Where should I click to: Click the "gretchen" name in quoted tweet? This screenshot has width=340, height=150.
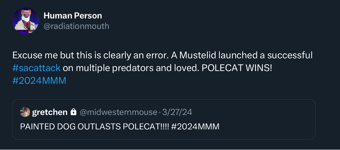(x=50, y=112)
